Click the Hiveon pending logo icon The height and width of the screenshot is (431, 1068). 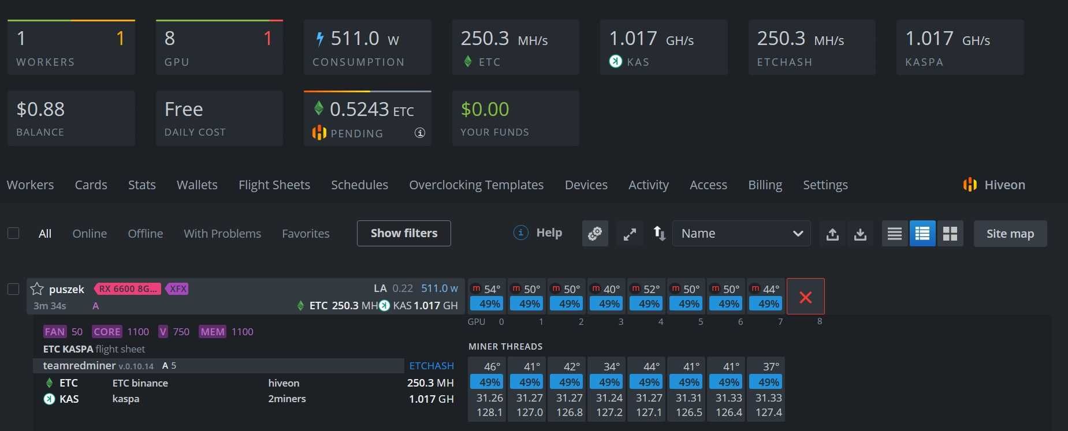click(x=319, y=133)
